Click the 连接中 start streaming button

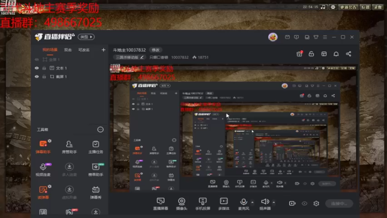(339, 203)
